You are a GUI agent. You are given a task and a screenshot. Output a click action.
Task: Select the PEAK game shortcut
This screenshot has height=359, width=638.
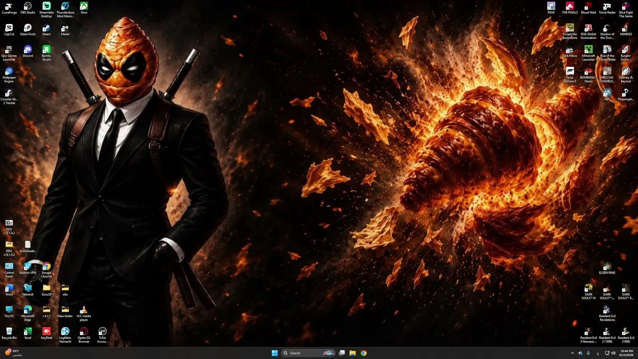pyautogui.click(x=551, y=8)
